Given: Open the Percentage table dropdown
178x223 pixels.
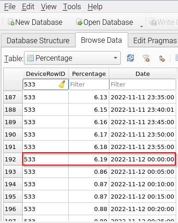Looking at the screenshot, I should (72, 58).
